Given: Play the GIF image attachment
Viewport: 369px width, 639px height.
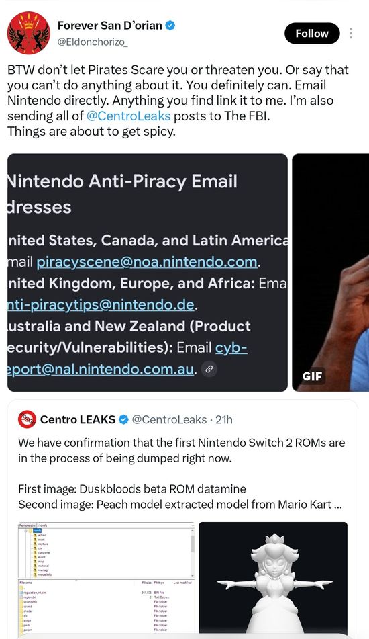Looking at the screenshot, I should click(330, 272).
